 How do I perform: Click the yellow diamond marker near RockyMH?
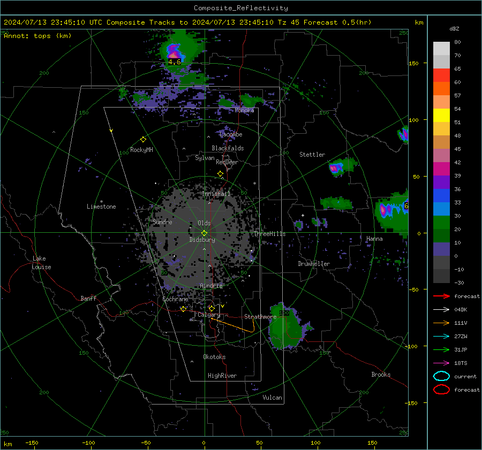point(143,140)
